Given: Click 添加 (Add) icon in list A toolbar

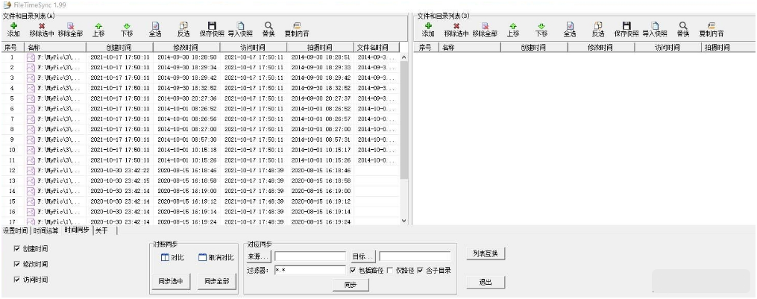Looking at the screenshot, I should click(x=13, y=25).
